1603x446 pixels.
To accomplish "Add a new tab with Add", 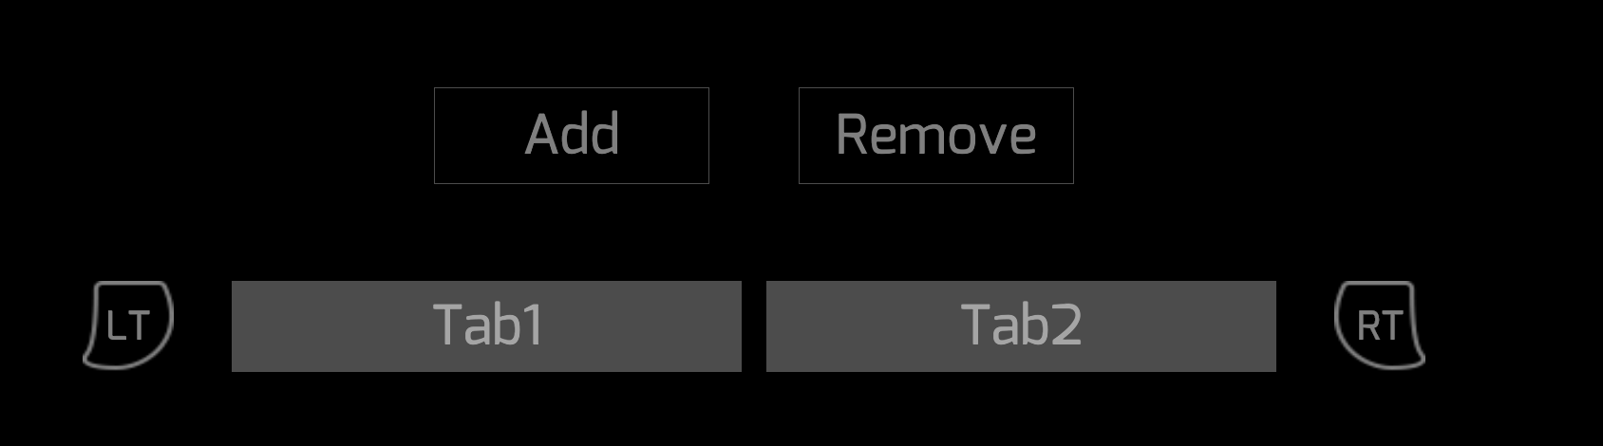I will tap(572, 136).
